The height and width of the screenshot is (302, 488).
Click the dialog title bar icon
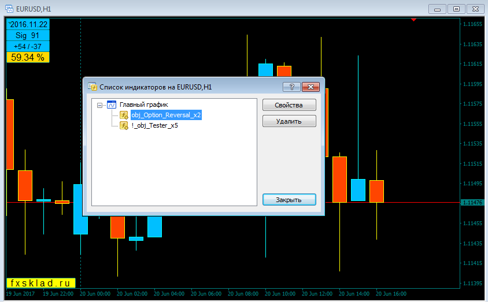(x=93, y=87)
